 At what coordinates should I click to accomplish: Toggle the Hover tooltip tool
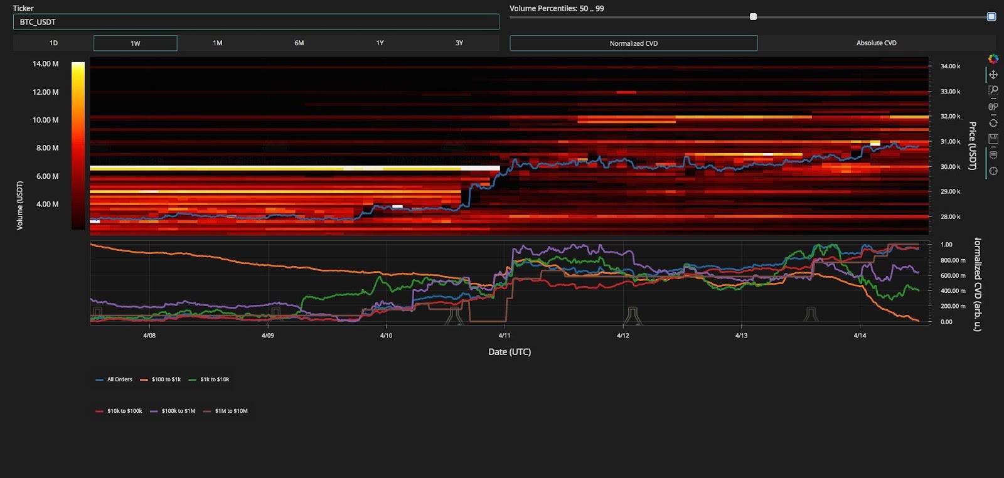[x=993, y=155]
